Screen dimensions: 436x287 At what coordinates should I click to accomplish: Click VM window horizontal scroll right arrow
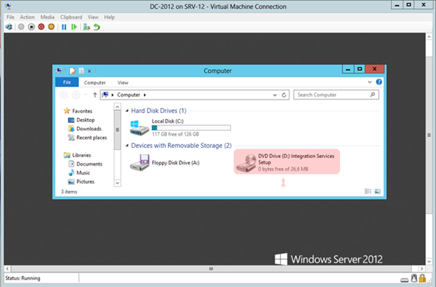pos(422,269)
